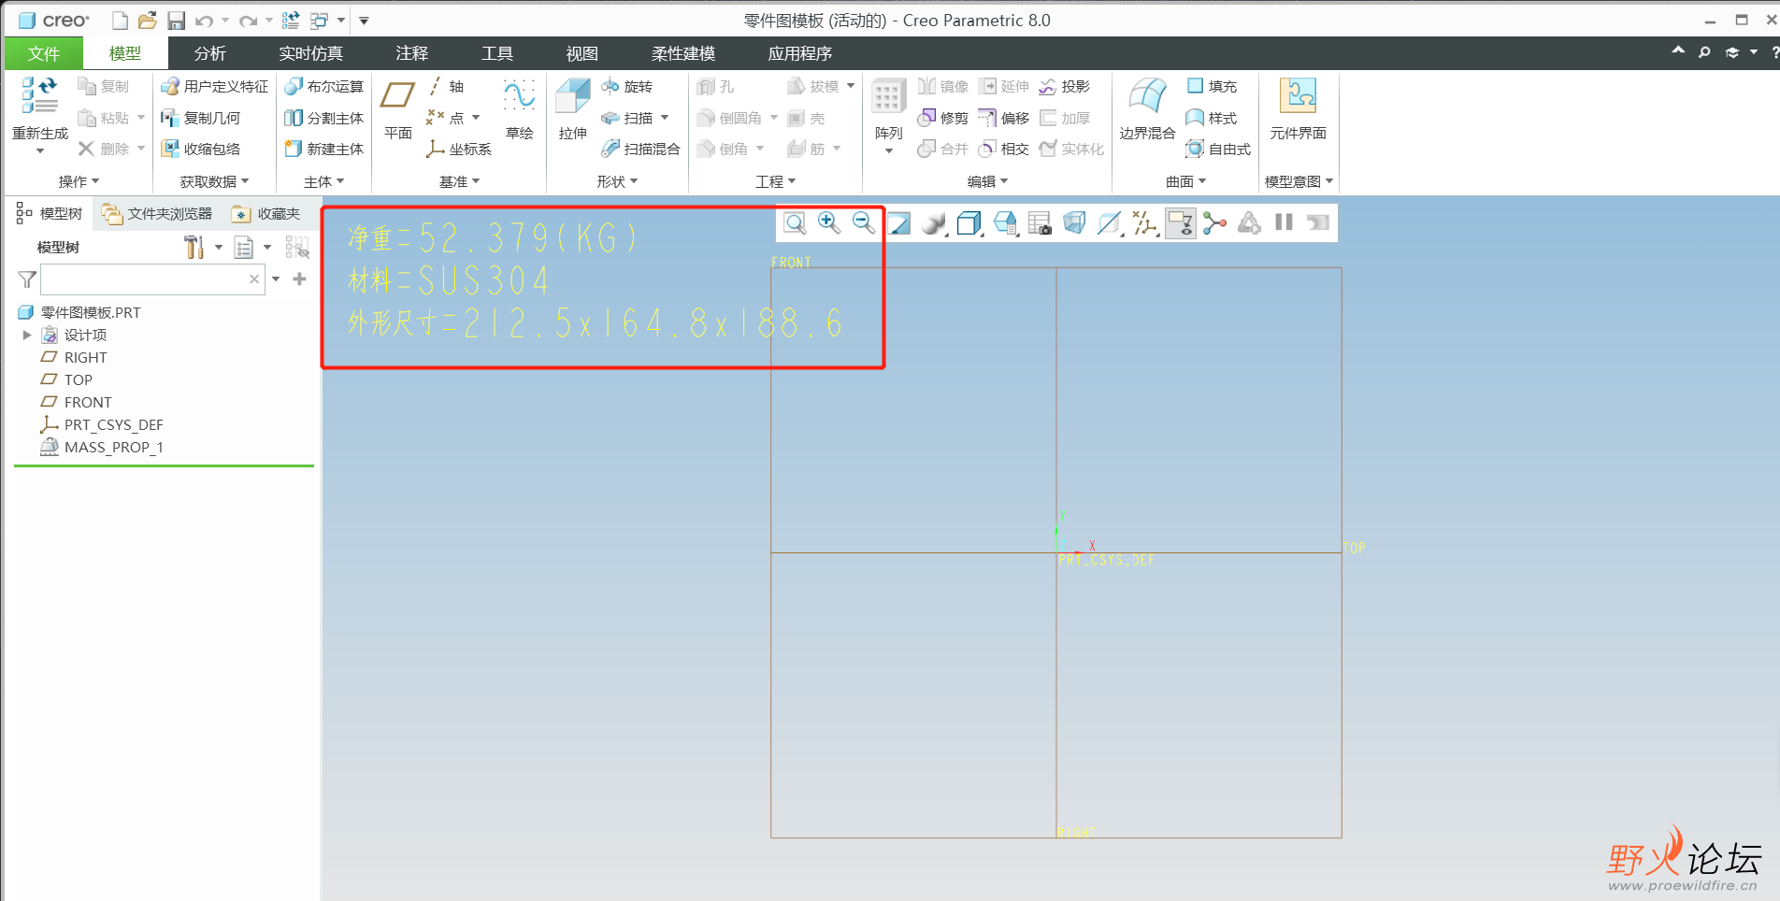Click the Pattern (阵列) tool icon
The width and height of the screenshot is (1780, 901).
pos(888,98)
